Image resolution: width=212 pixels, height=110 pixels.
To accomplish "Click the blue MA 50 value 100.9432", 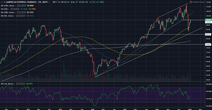I will click(30, 16).
